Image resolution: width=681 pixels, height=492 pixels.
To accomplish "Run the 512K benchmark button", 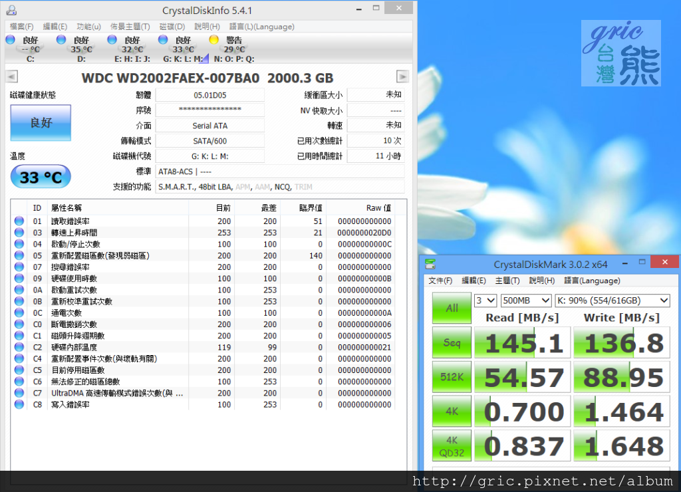I will [x=452, y=377].
